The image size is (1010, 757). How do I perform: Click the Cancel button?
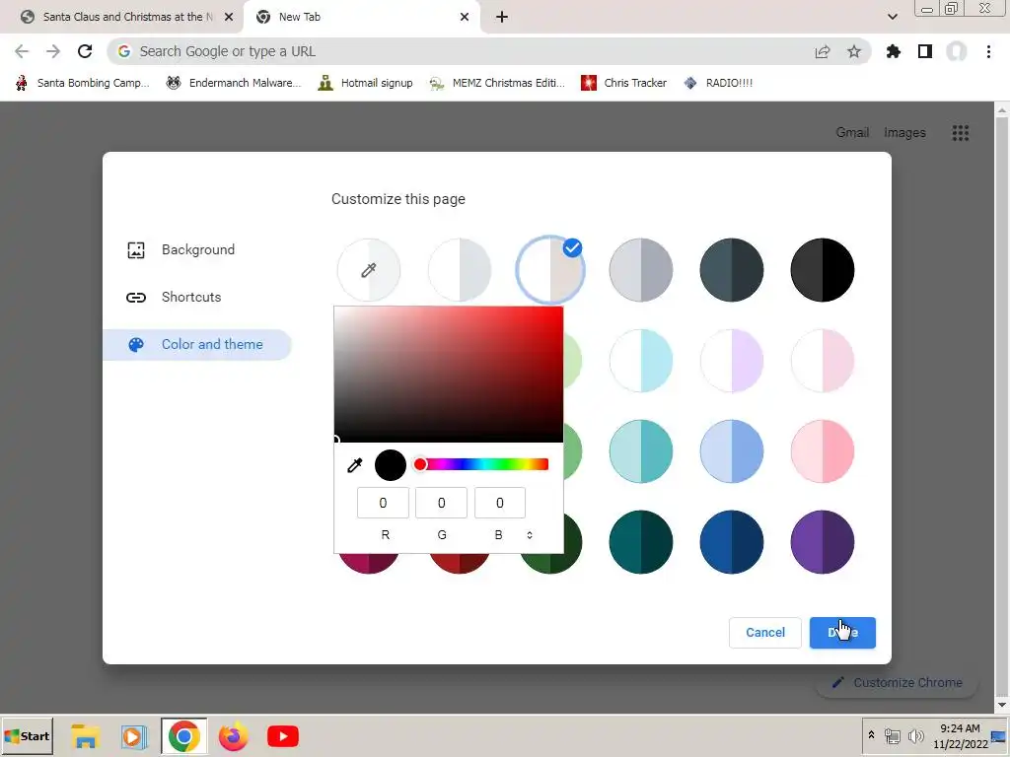tap(765, 633)
